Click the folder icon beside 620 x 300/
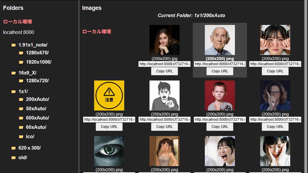308x173 pixels. pyautogui.click(x=13, y=148)
